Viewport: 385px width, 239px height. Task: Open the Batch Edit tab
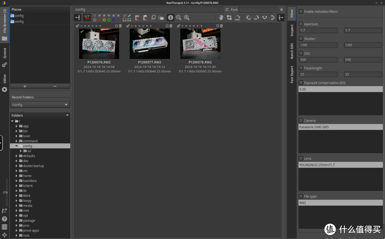292,51
